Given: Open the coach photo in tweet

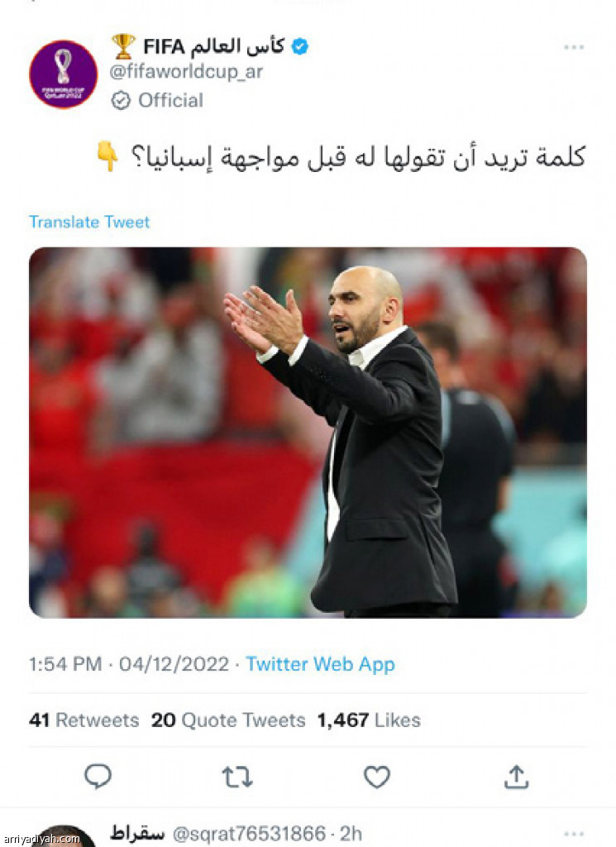Looking at the screenshot, I should tap(308, 432).
